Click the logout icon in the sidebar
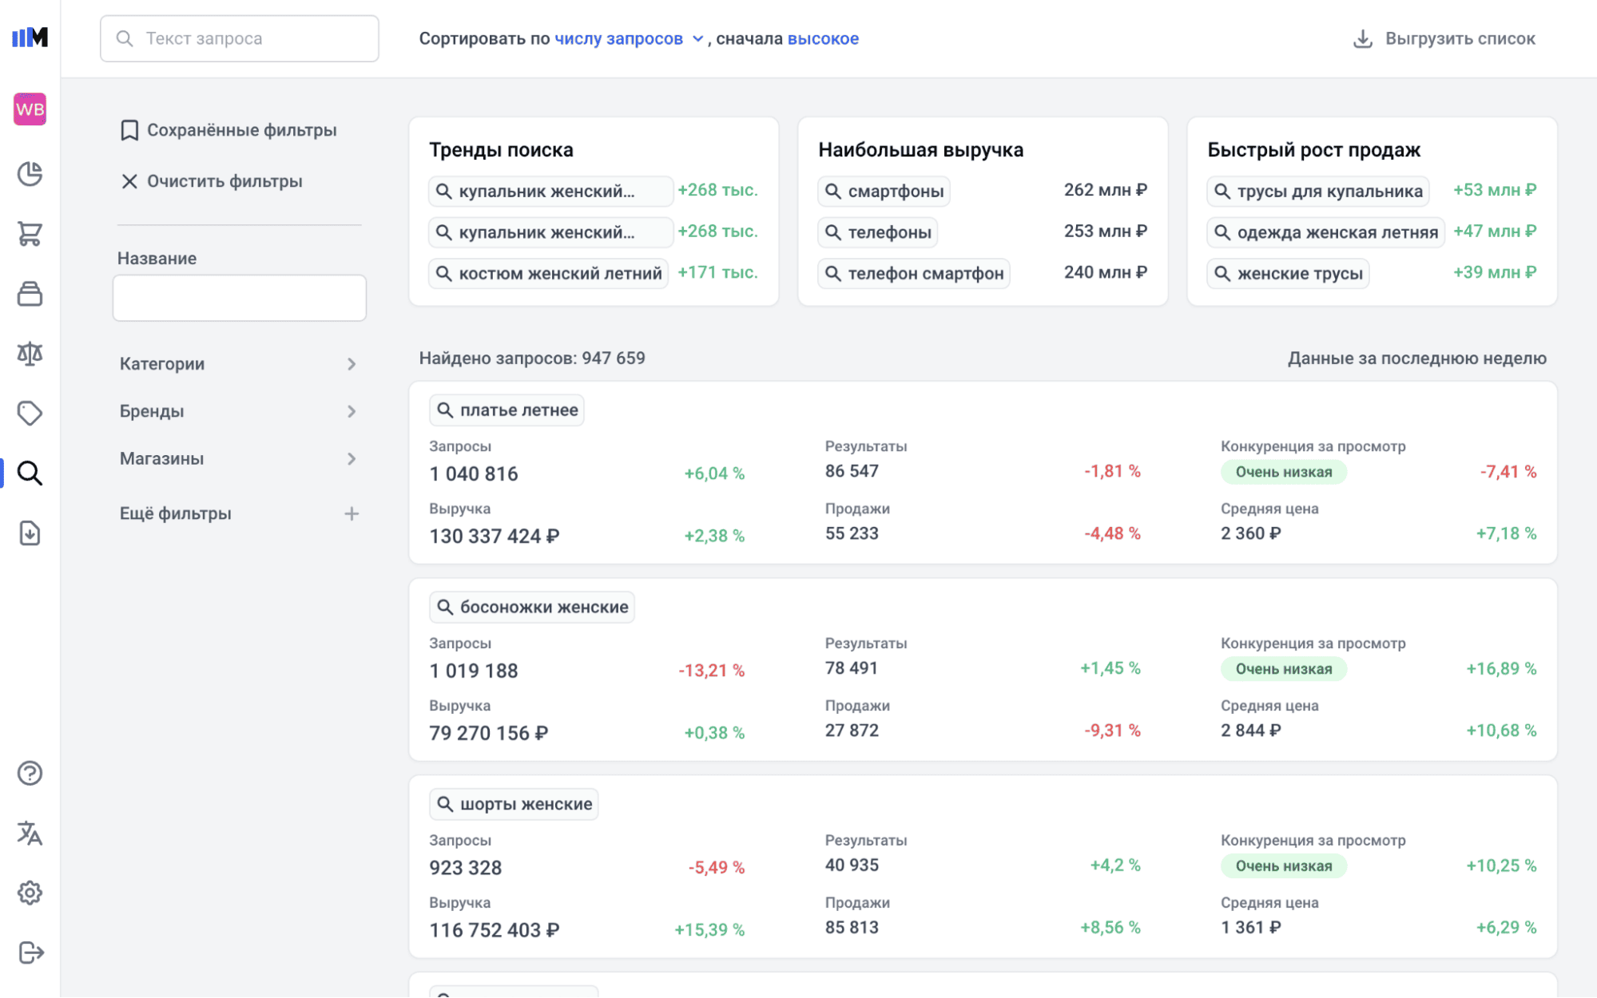 click(x=30, y=952)
